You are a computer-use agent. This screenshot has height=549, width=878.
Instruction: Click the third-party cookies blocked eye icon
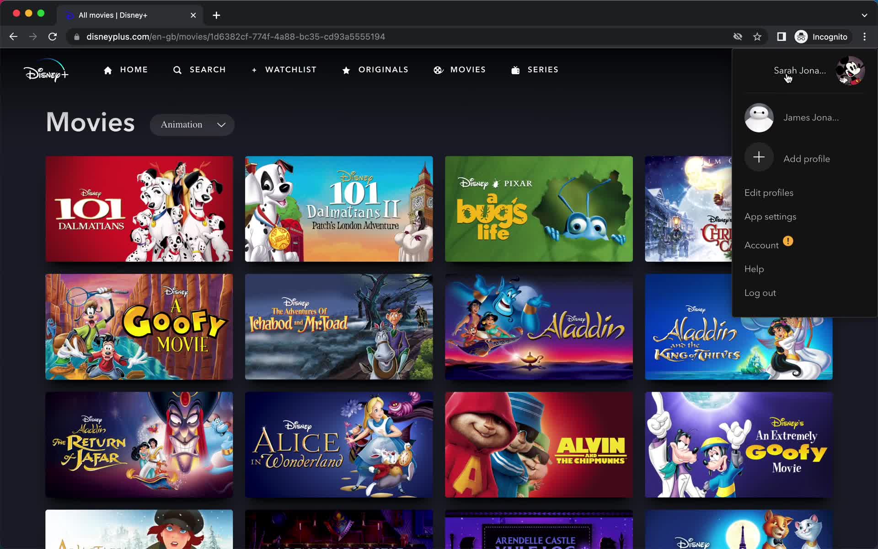(738, 37)
